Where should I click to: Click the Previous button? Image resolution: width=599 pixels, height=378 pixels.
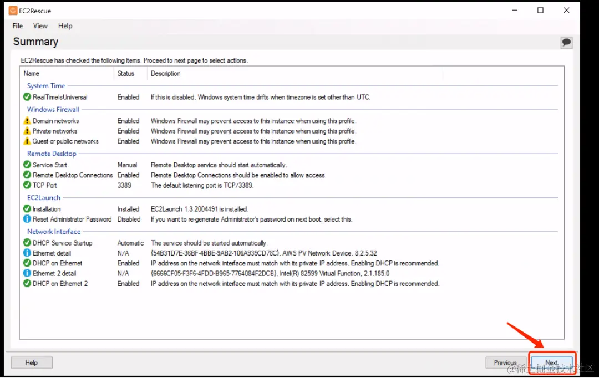tap(505, 362)
